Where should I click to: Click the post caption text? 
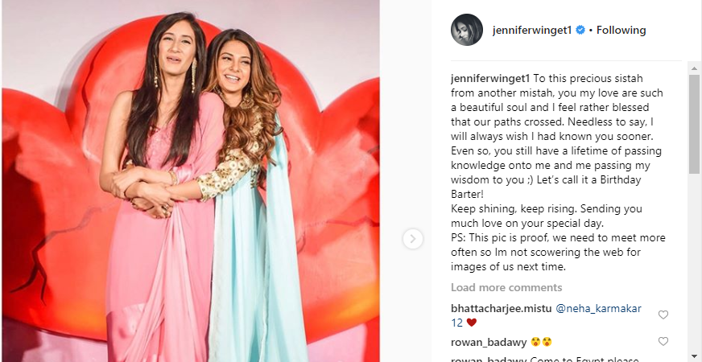click(x=558, y=172)
